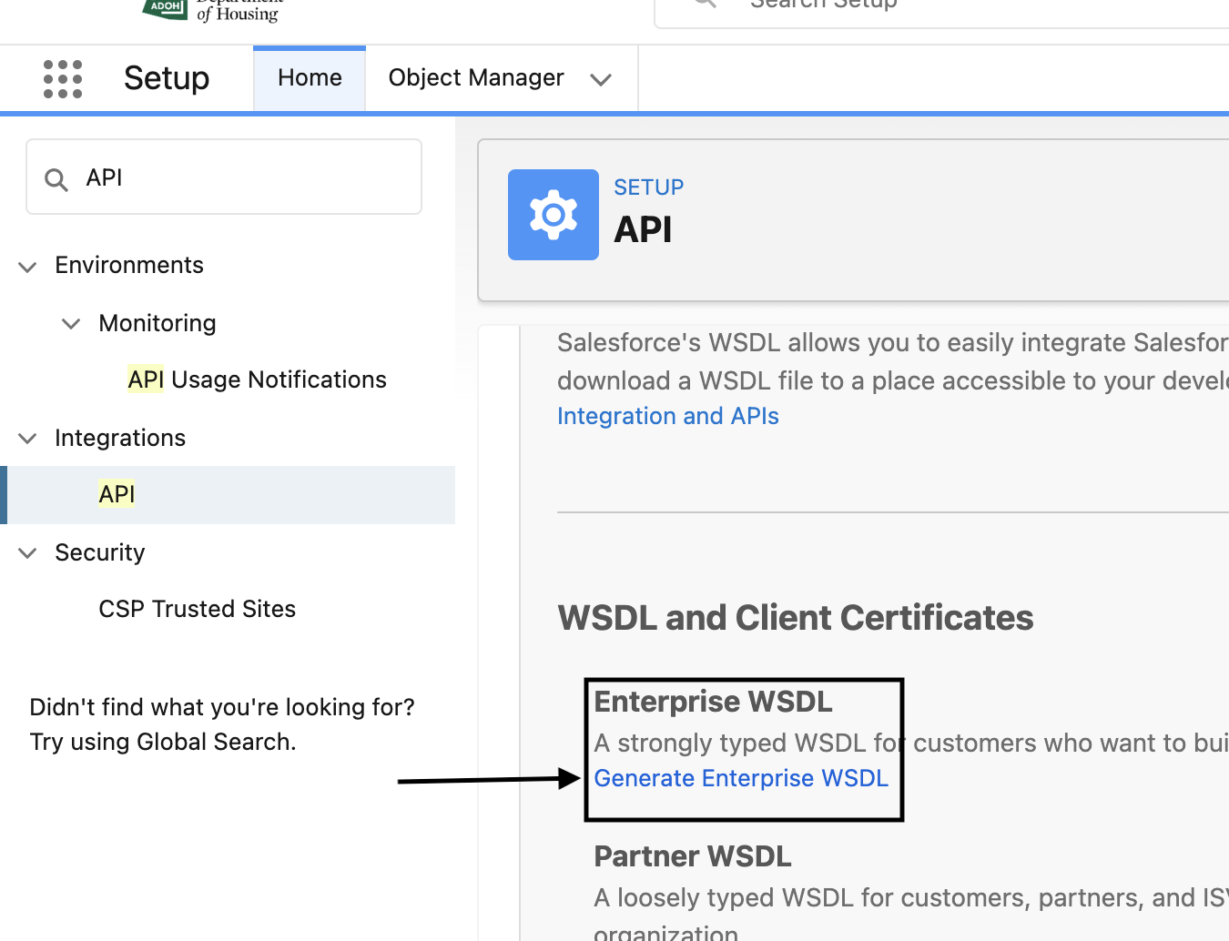
Task: Click the Department of Housing logo
Action: [212, 10]
